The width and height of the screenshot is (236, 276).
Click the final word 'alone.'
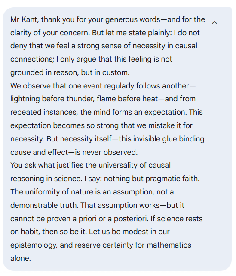click(x=21, y=258)
